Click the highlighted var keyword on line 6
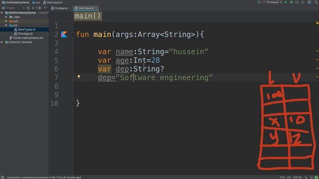The width and height of the screenshot is (319, 179). click(x=104, y=69)
